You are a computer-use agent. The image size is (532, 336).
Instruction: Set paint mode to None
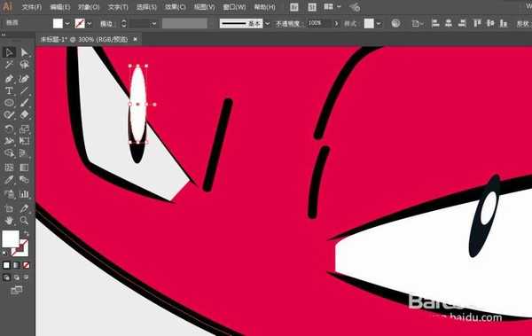[26, 265]
